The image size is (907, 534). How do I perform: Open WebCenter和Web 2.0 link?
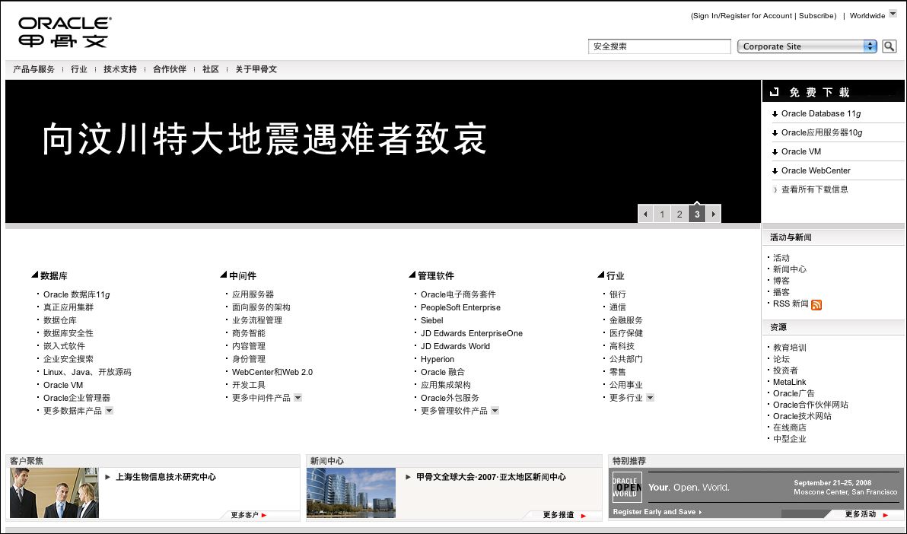pos(272,372)
